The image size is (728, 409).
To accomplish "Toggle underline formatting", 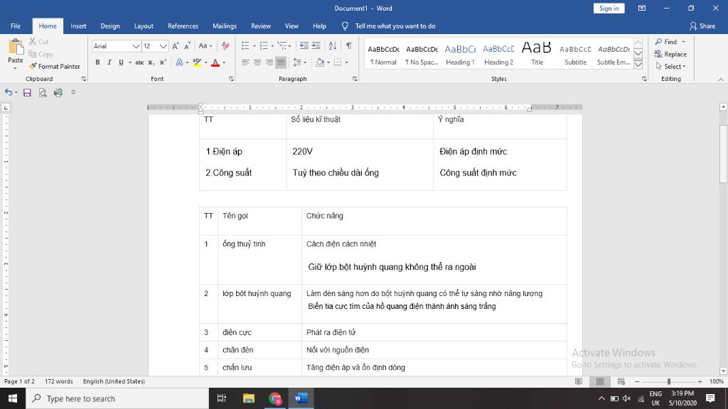I will (121, 62).
